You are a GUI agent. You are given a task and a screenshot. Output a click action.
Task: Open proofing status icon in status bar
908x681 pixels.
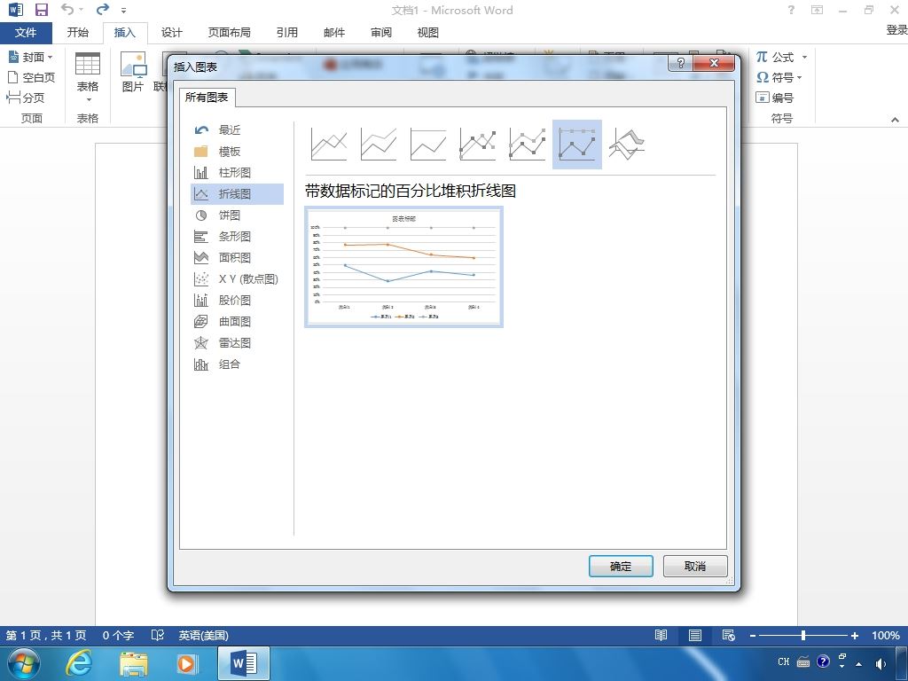157,636
